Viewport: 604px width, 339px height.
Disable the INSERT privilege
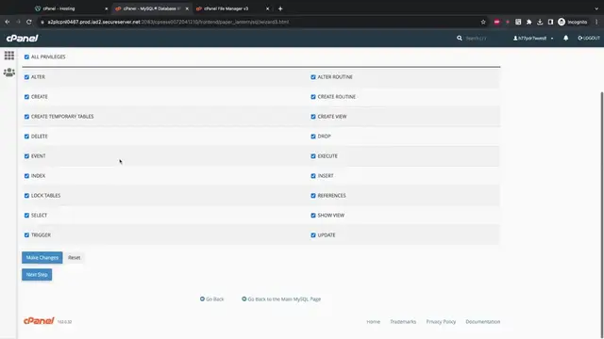(313, 176)
